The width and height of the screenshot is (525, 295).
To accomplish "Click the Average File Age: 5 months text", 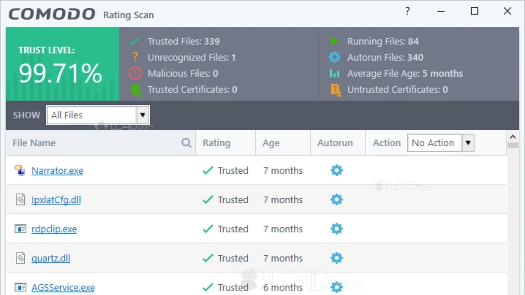I will [x=405, y=74].
